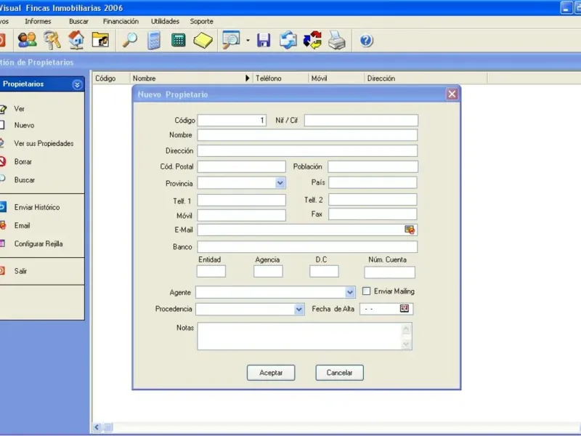581x436 pixels.
Task: Click the printer icon in toolbar
Action: [x=337, y=40]
